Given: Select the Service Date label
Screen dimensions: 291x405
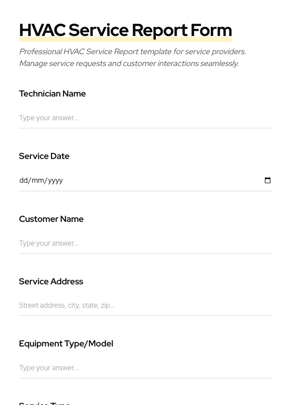Looking at the screenshot, I should click(x=44, y=156).
